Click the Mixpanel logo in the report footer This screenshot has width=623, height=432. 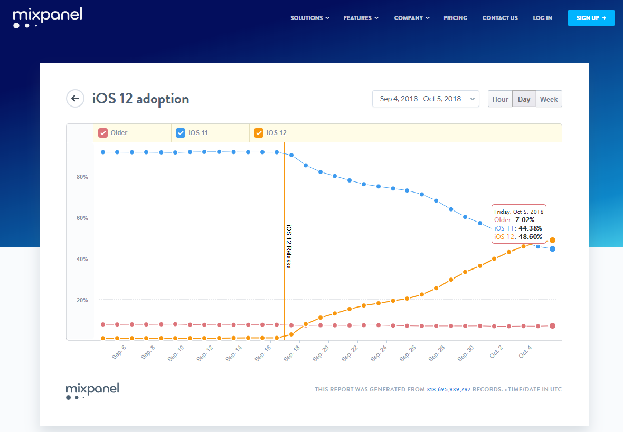(x=92, y=391)
